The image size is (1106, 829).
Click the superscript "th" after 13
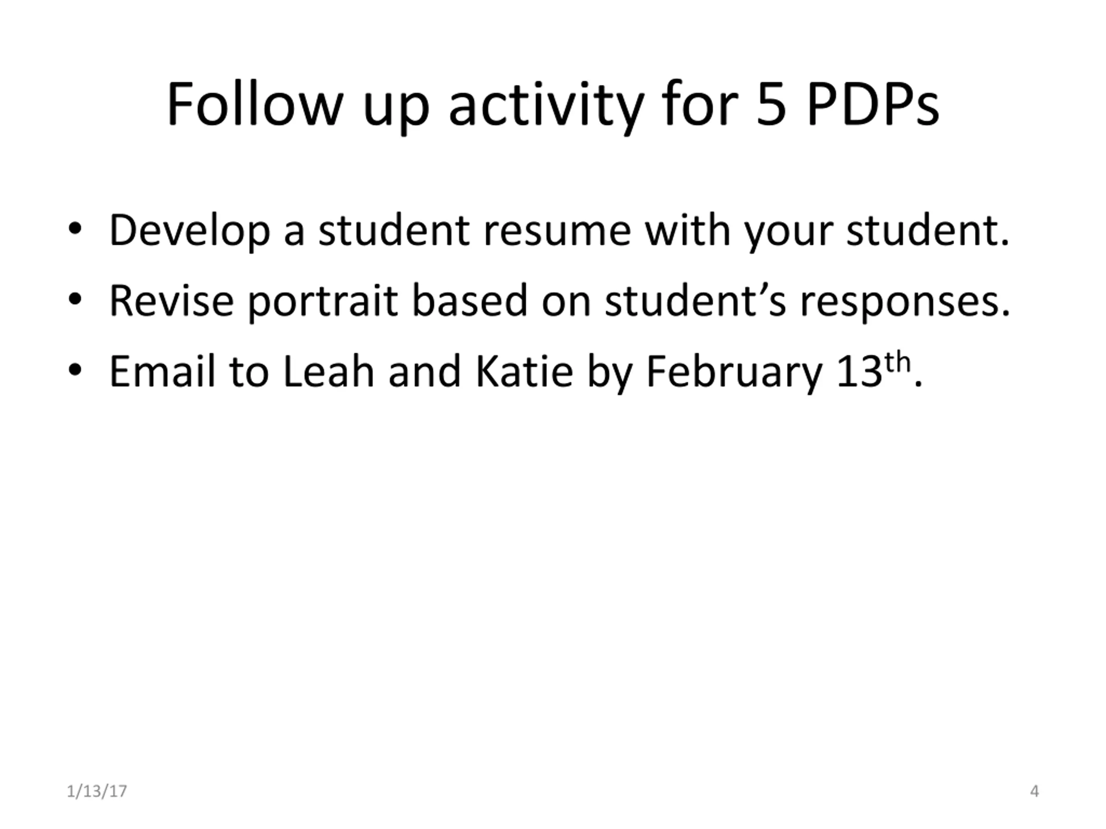coord(897,362)
